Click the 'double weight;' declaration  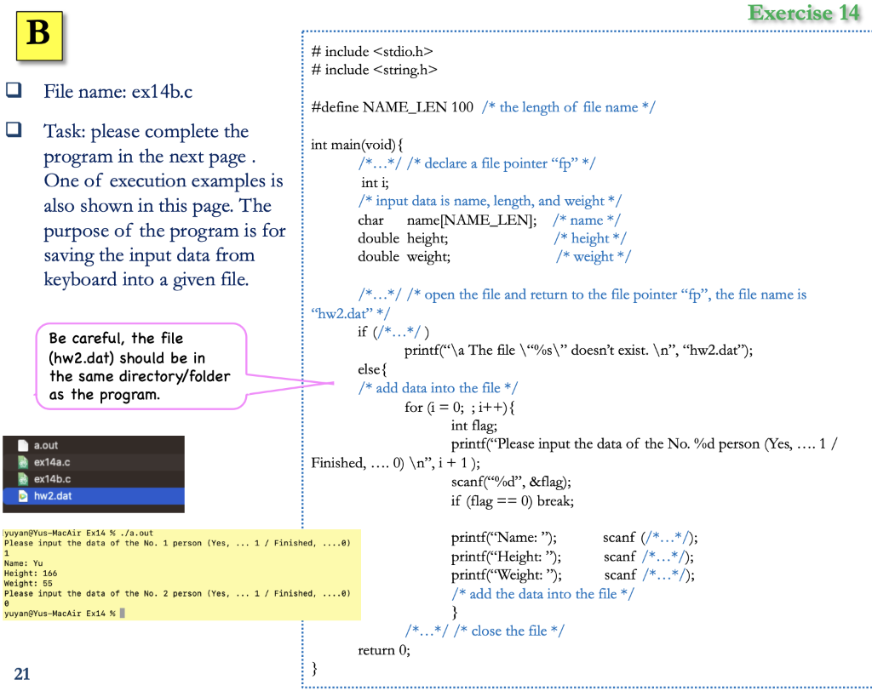[x=404, y=257]
